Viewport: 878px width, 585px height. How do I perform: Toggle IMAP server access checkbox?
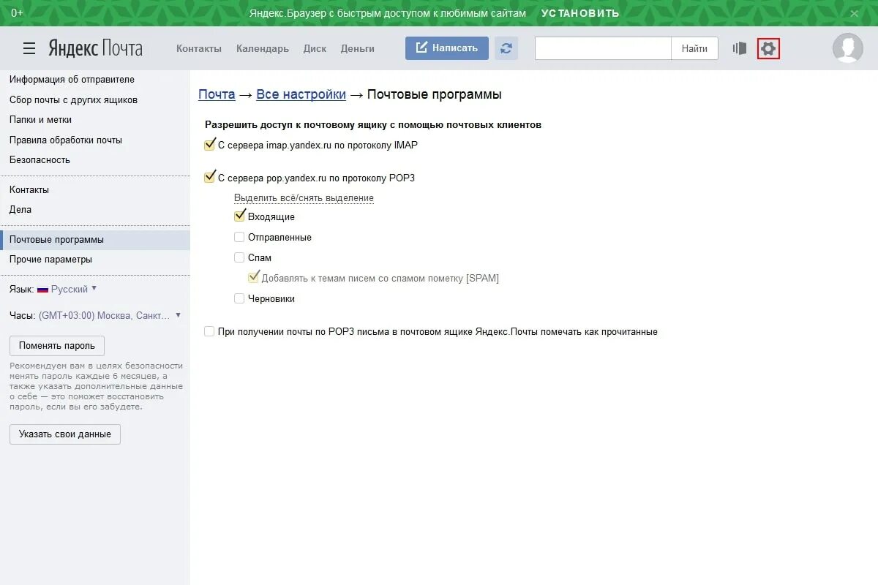tap(209, 145)
